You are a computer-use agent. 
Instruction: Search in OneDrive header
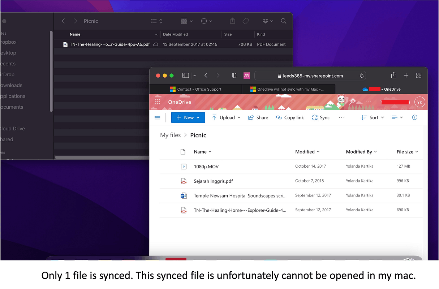pyautogui.click(x=352, y=102)
